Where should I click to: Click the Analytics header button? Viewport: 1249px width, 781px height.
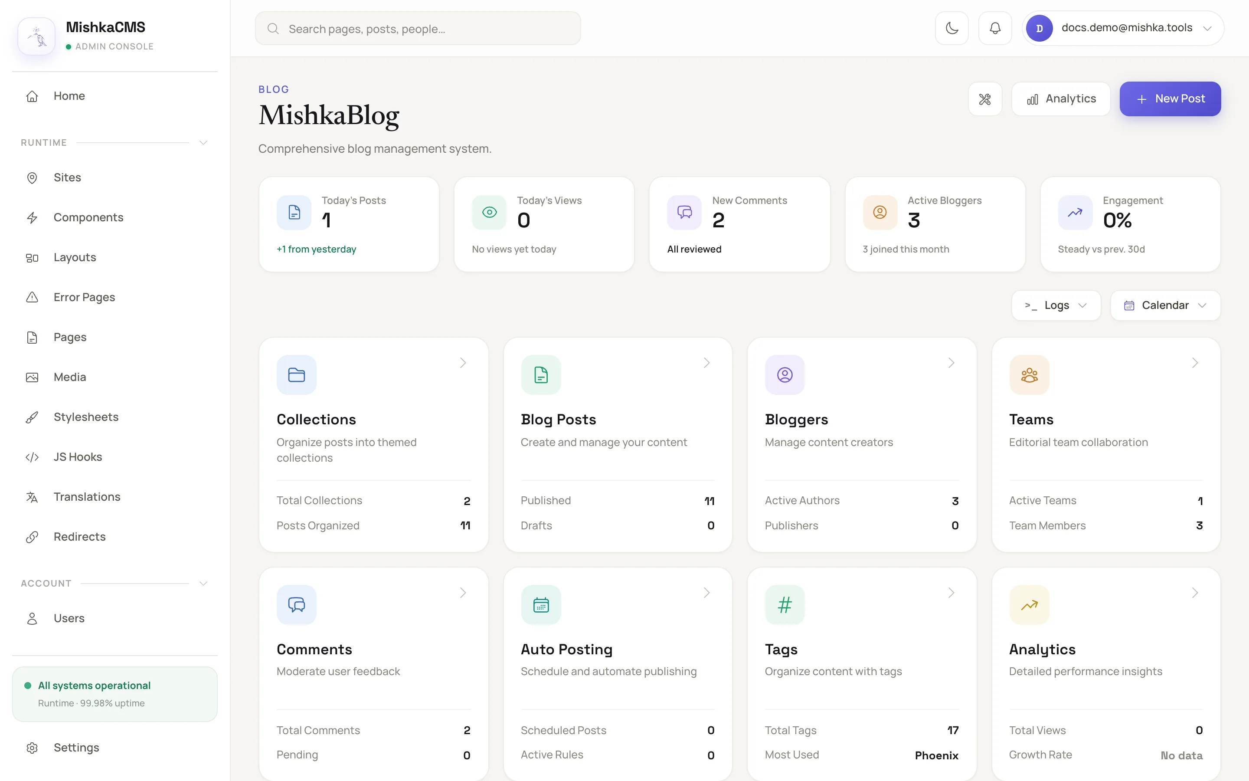pos(1061,98)
